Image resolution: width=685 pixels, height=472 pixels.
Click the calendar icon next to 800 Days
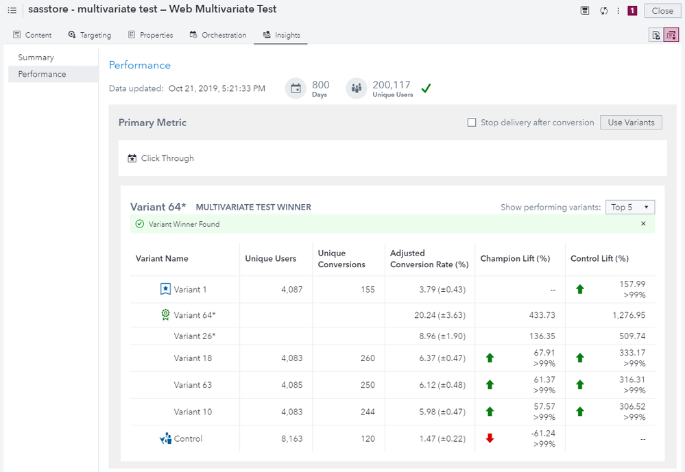pos(296,88)
